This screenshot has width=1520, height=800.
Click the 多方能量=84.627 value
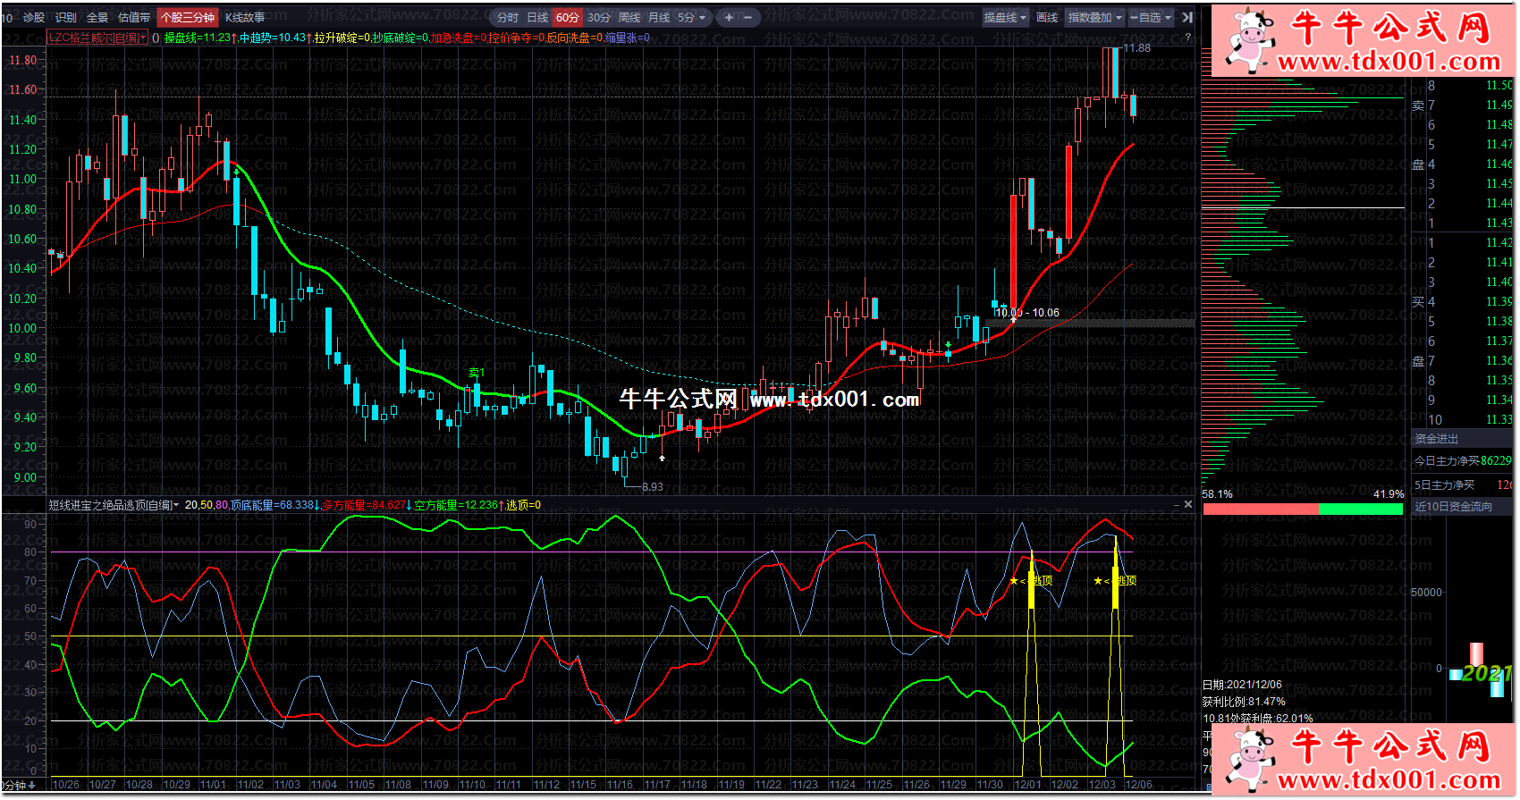[364, 505]
